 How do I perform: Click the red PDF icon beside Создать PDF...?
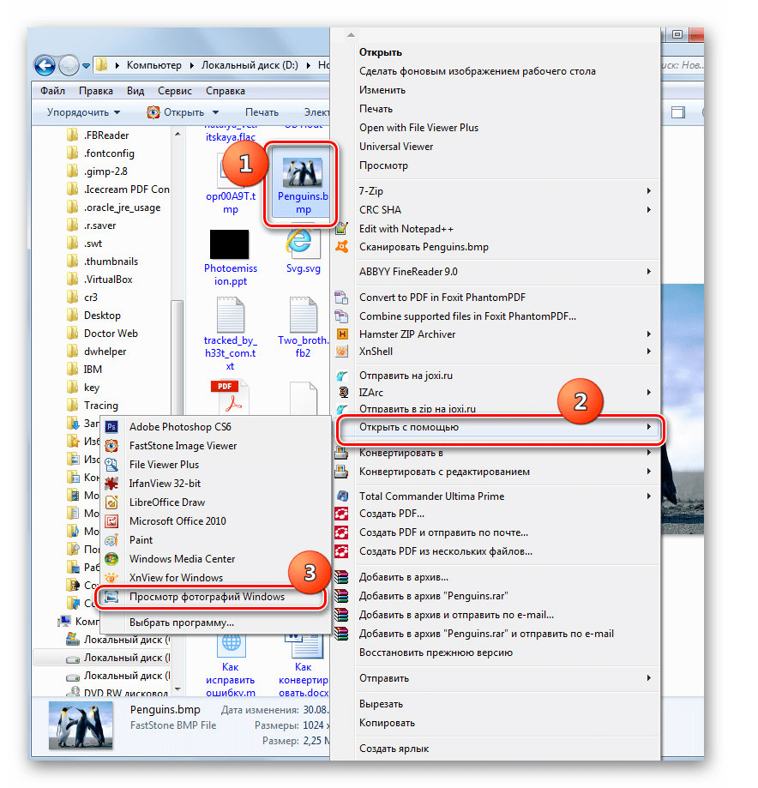(x=342, y=514)
